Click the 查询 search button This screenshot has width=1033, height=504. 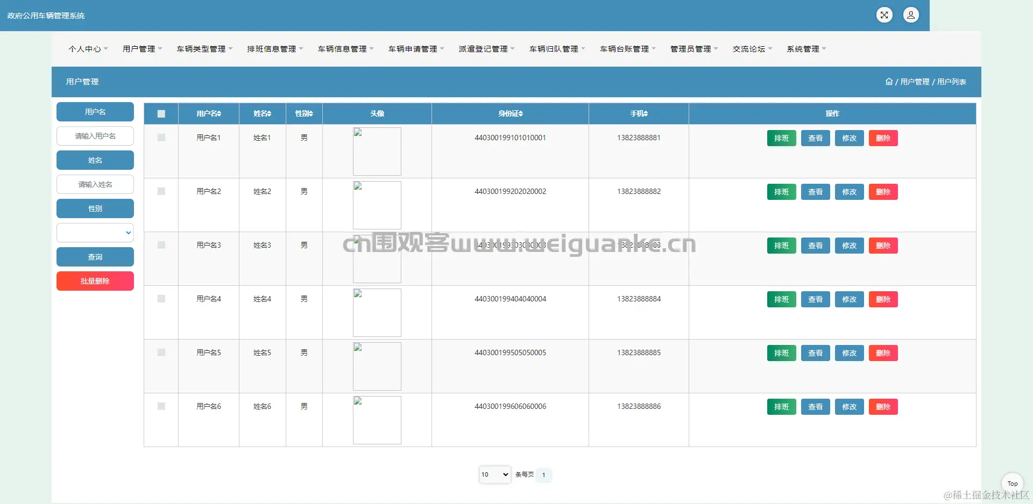(x=95, y=257)
